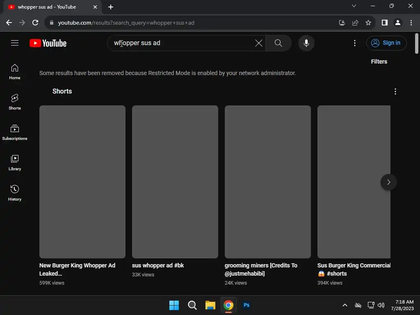The height and width of the screenshot is (315, 420).
Task: Open Photoshop from the taskbar
Action: pyautogui.click(x=247, y=305)
